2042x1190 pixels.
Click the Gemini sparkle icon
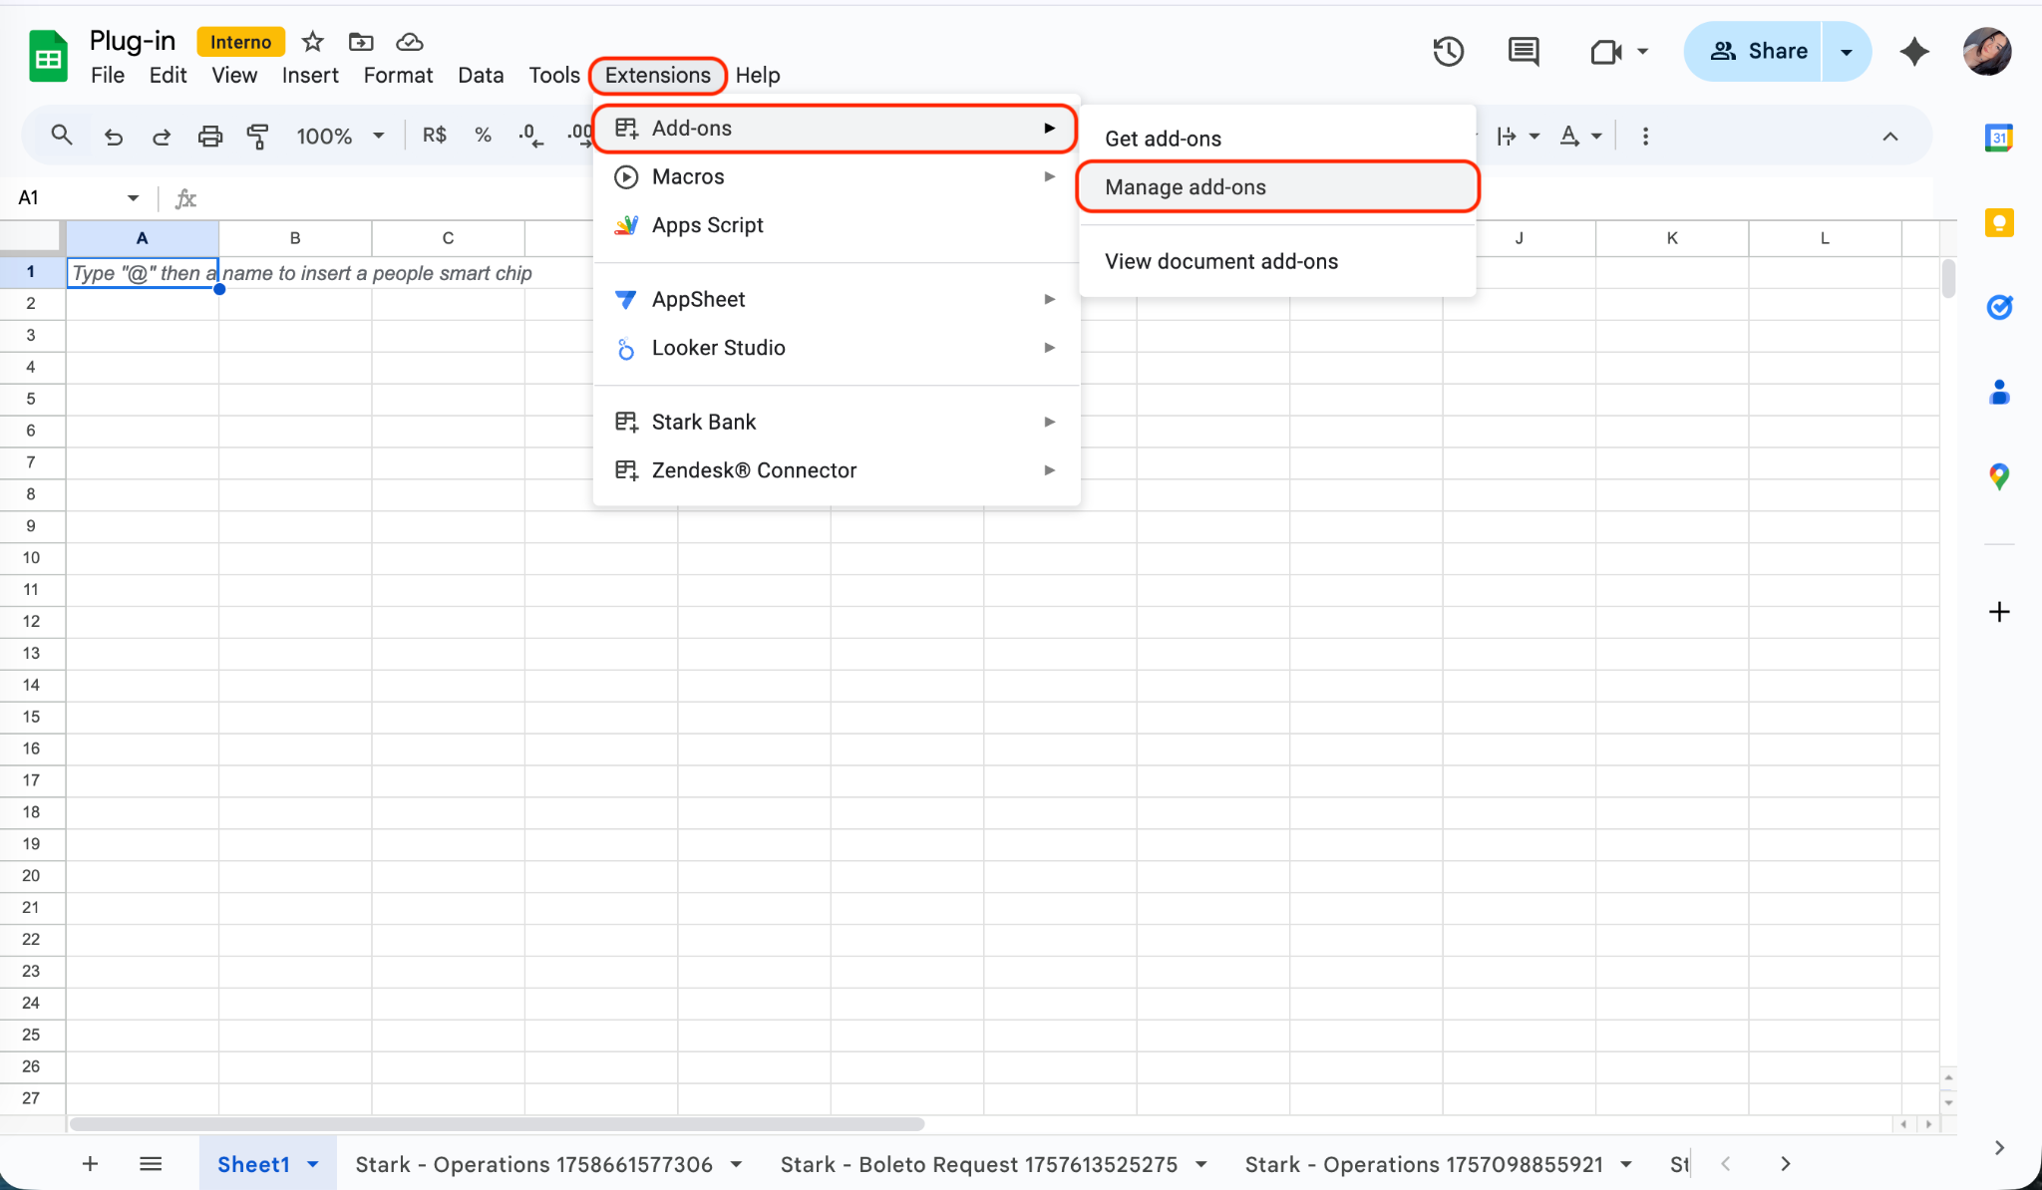(1913, 52)
